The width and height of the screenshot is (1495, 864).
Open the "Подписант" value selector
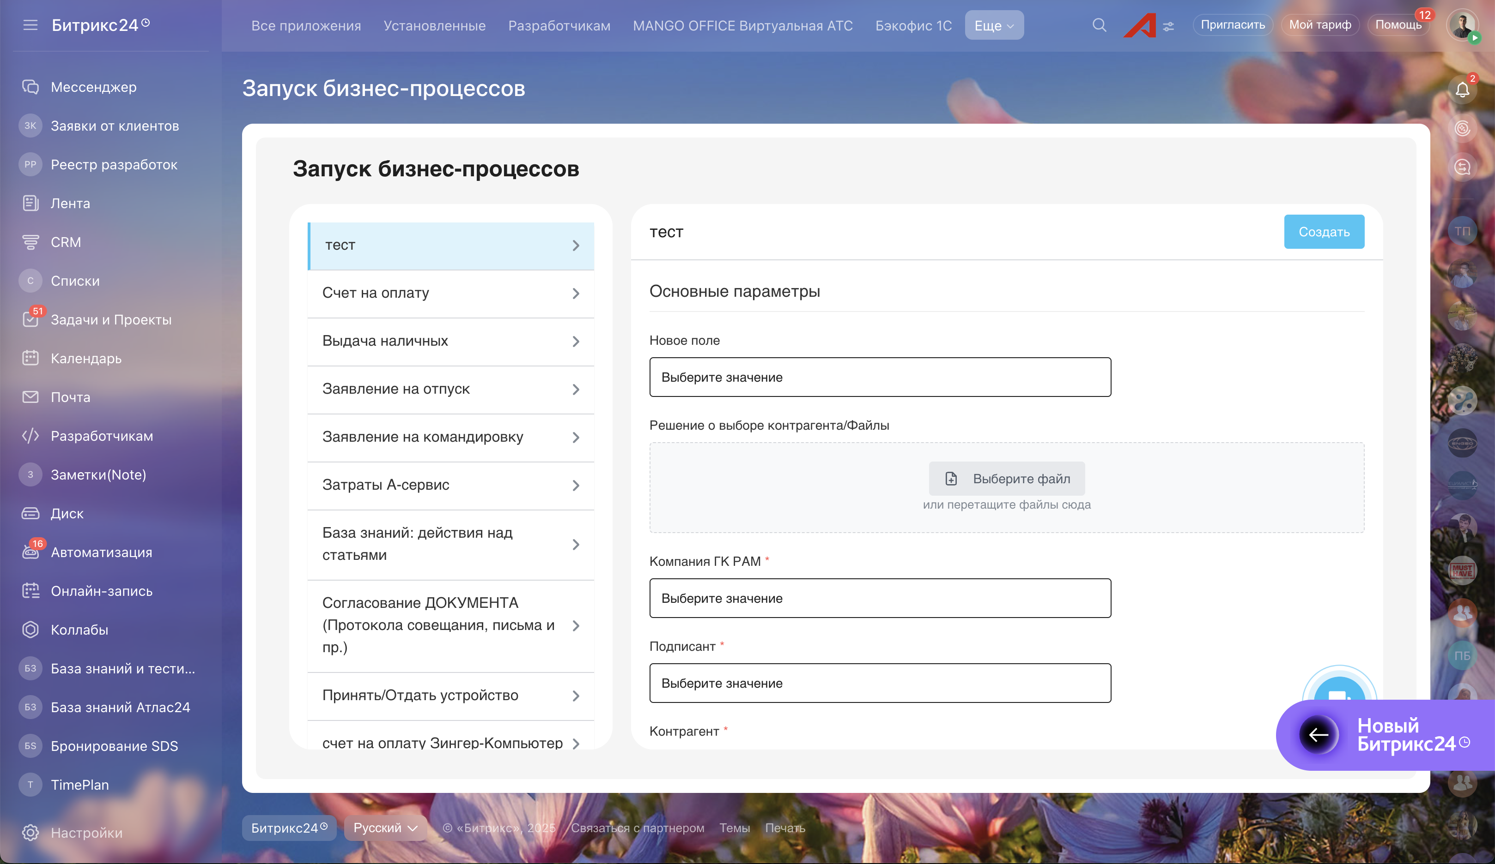880,683
